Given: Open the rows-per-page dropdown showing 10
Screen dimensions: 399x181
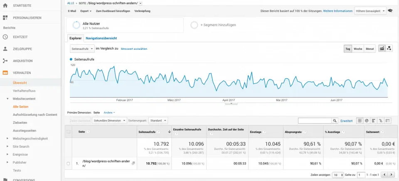Looking at the screenshot, I should pos(338,175).
